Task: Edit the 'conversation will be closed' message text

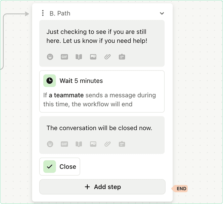Action: 99,128
